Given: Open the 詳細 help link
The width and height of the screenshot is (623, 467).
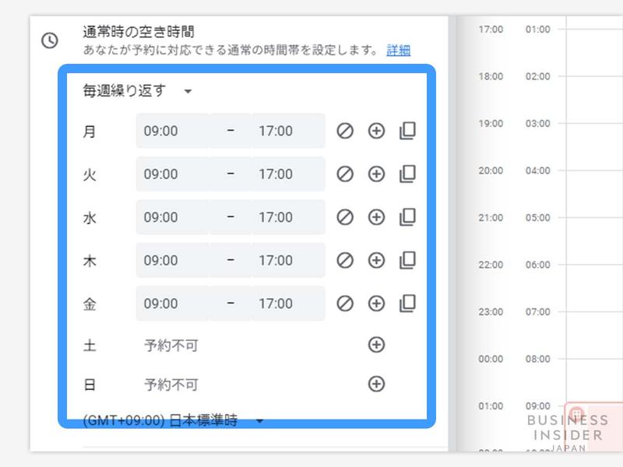Looking at the screenshot, I should coord(399,51).
